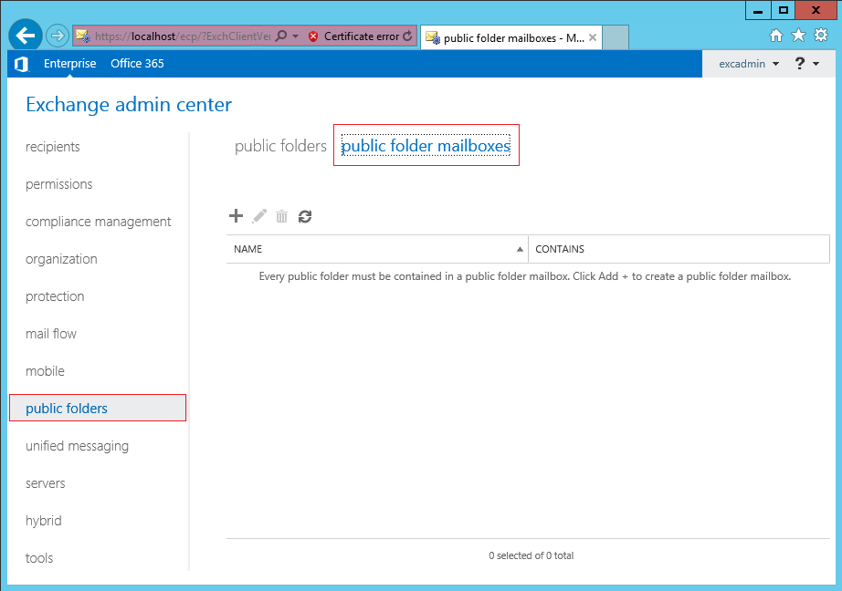The height and width of the screenshot is (591, 842).
Task: Click the Certificate error warning
Action: click(x=354, y=36)
